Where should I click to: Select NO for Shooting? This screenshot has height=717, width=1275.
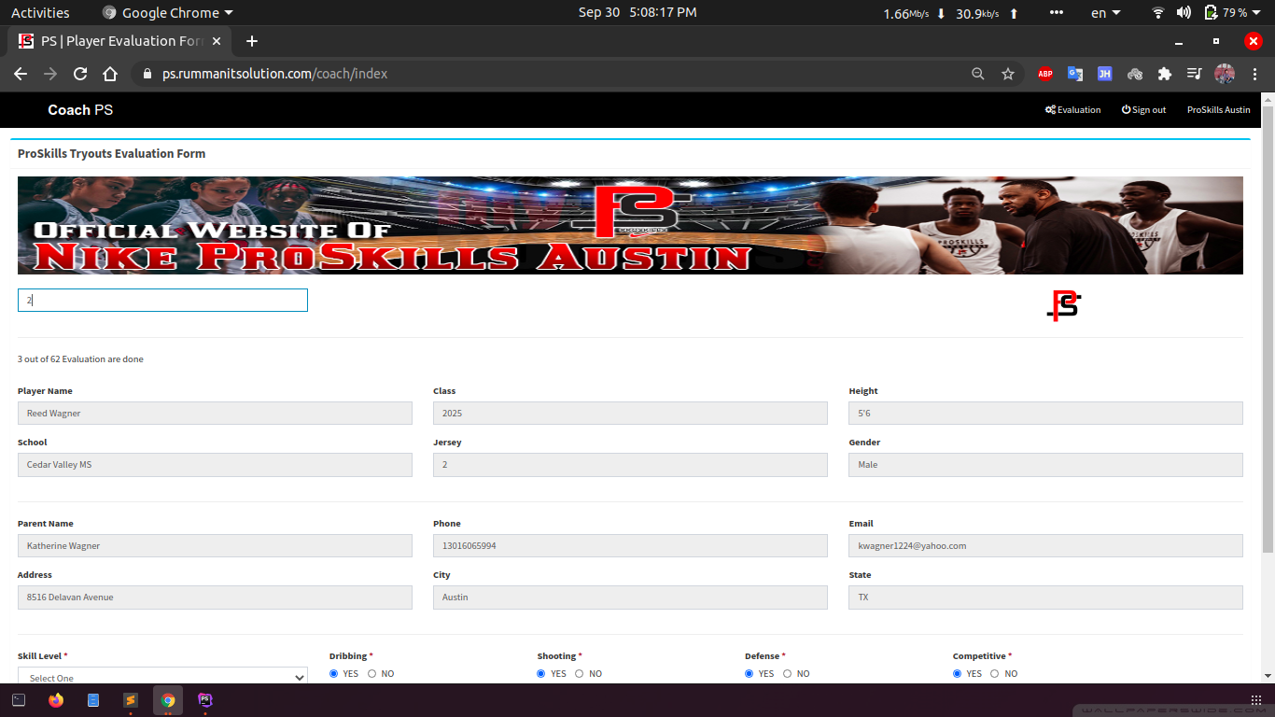tap(580, 674)
